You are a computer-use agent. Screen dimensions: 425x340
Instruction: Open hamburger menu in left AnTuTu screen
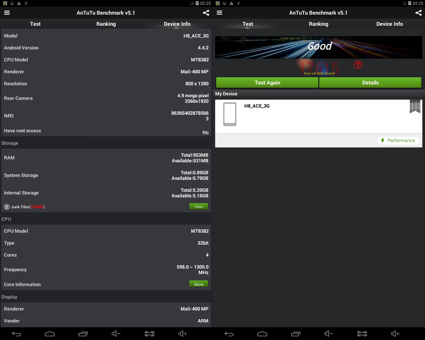coord(7,13)
